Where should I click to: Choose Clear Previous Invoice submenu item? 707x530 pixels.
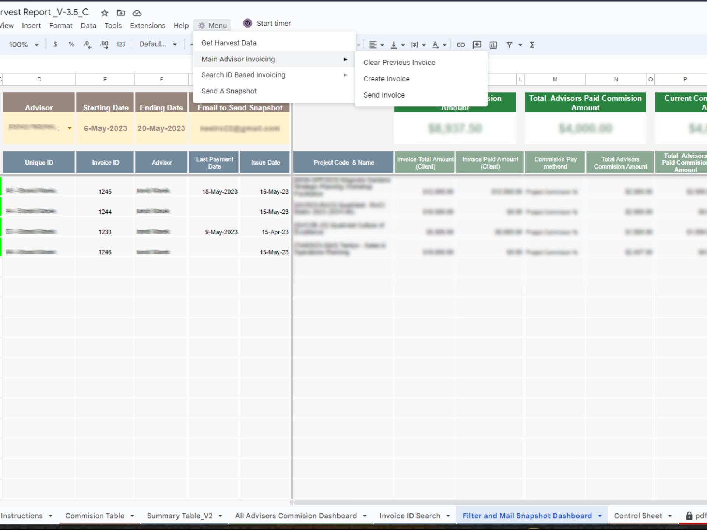[421, 63]
